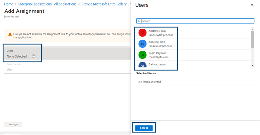Click rbaek@ptc.com email text
Viewport: 260px width, 135px height.
[x=158, y=57]
